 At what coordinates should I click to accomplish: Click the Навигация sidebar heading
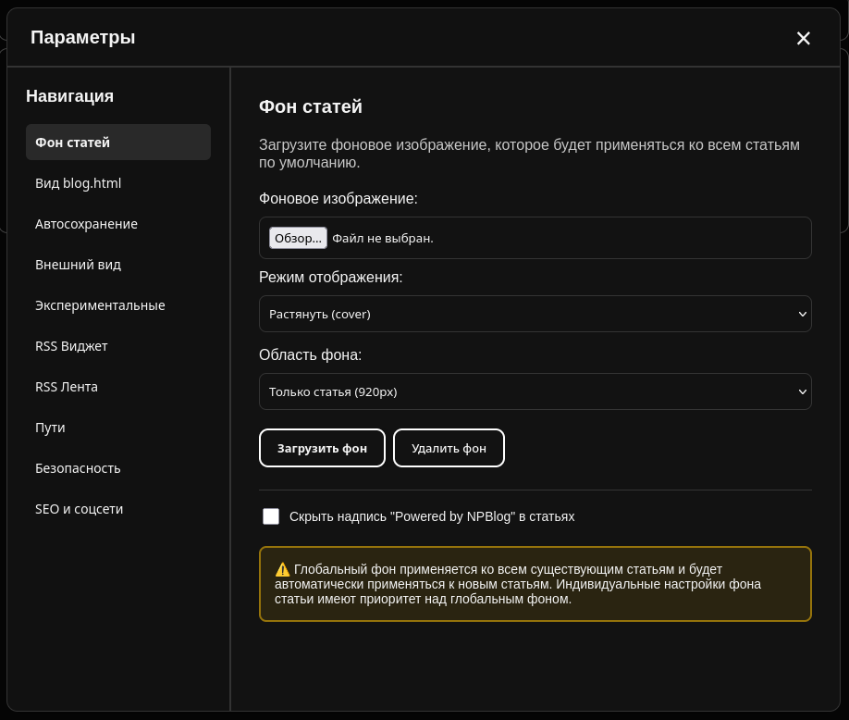(x=70, y=96)
